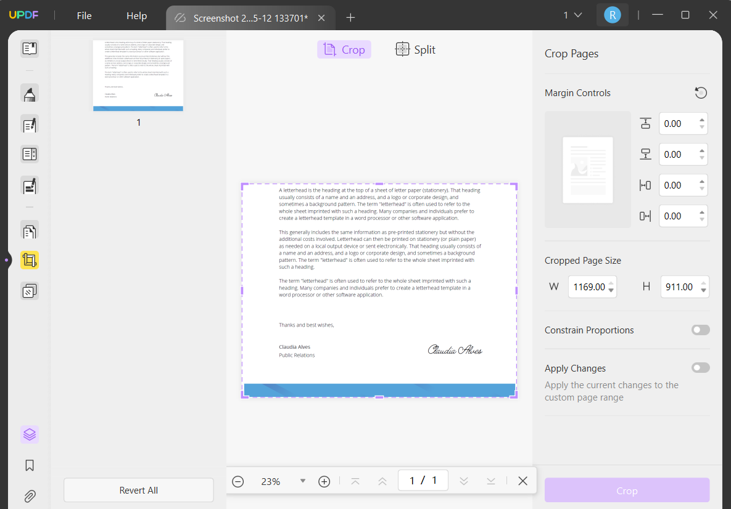Open the Attachments panel via paperclip icon

[x=29, y=496]
